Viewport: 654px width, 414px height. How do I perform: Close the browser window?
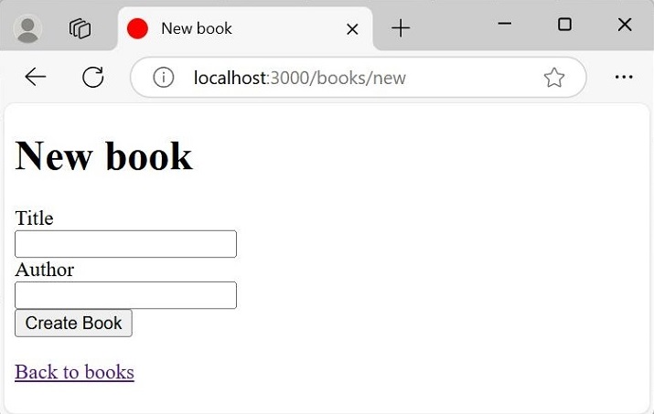click(x=625, y=25)
